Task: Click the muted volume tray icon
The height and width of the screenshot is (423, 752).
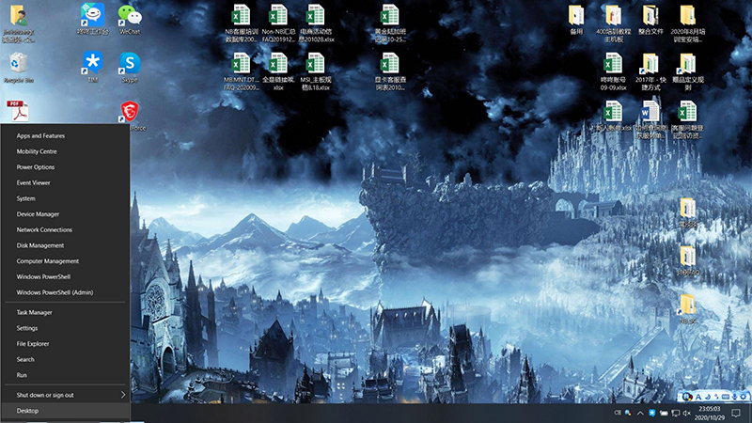Action: tap(687, 414)
